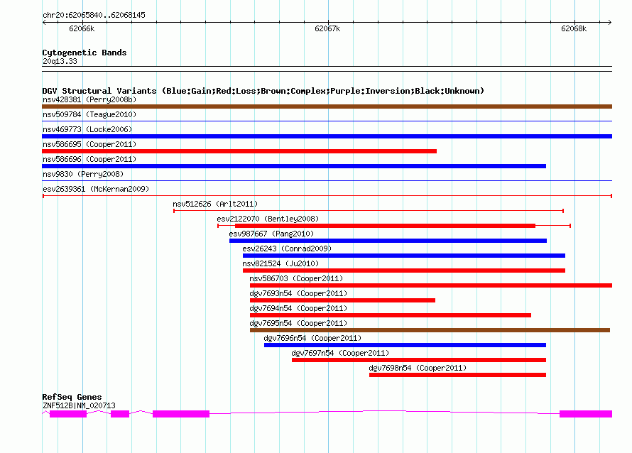Screen dimensions: 632x453
Task: Select the 20q13.33 band label
Action: coord(60,61)
